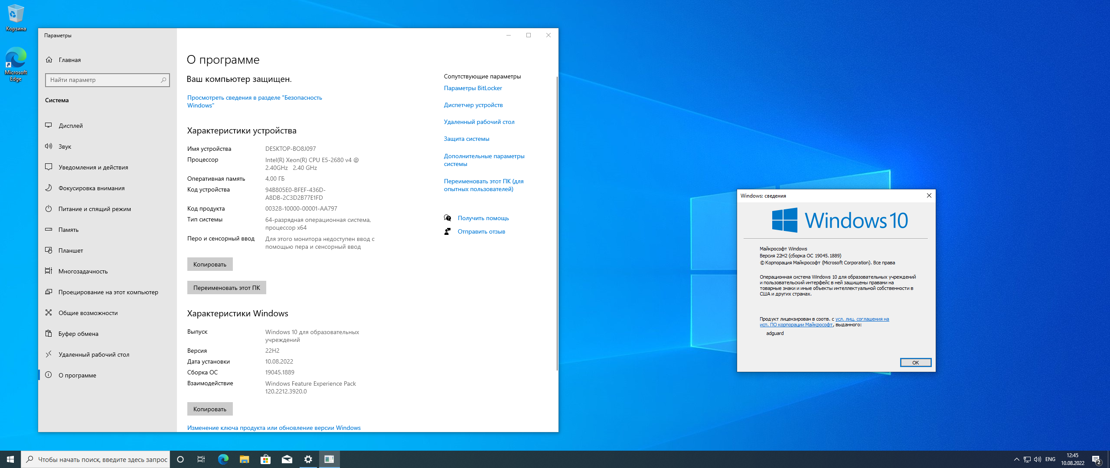Click the Settings gear taskbar icon
Screen dimensions: 1110x468
[308, 459]
